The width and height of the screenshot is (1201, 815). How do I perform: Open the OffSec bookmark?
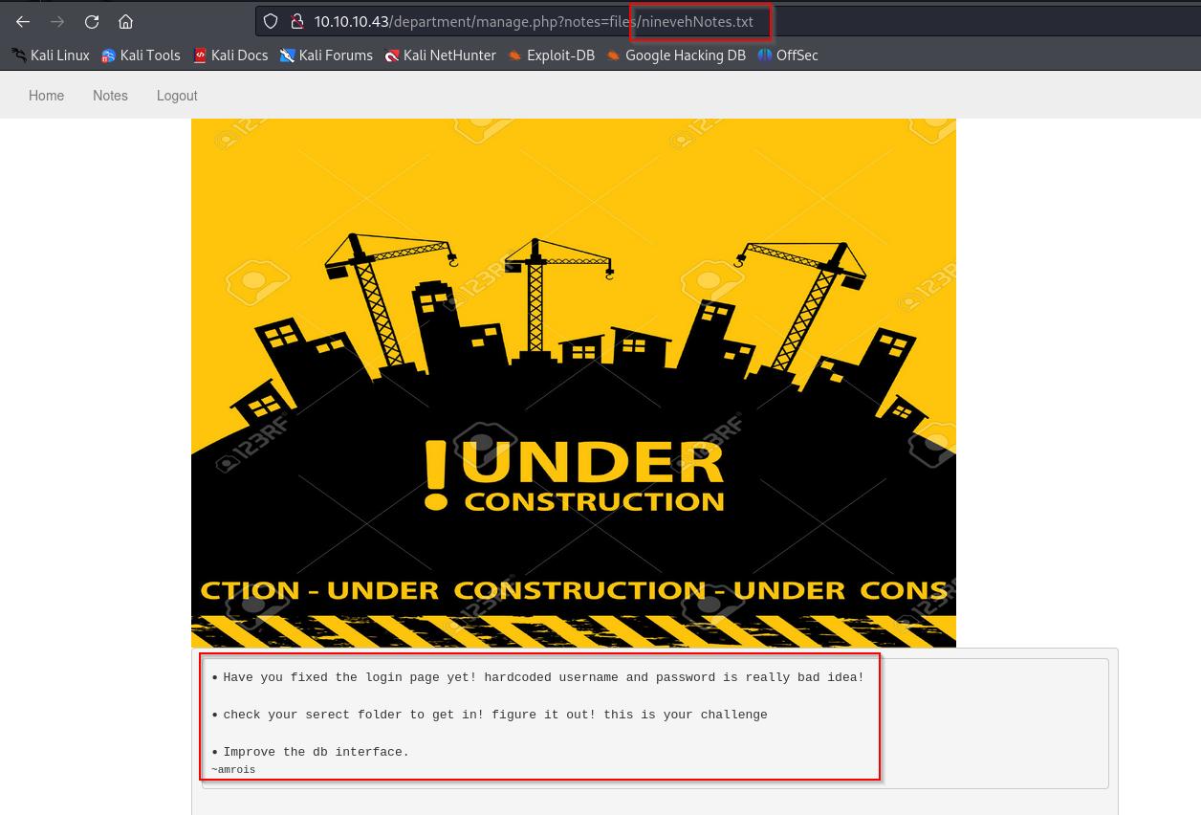tap(788, 55)
